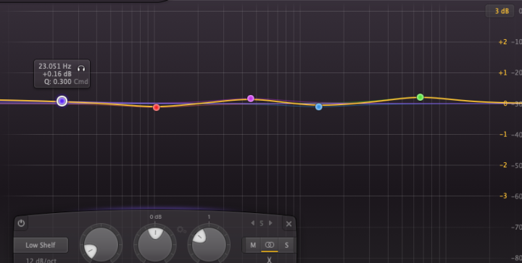Click the -3 dB scale label

[503, 196]
